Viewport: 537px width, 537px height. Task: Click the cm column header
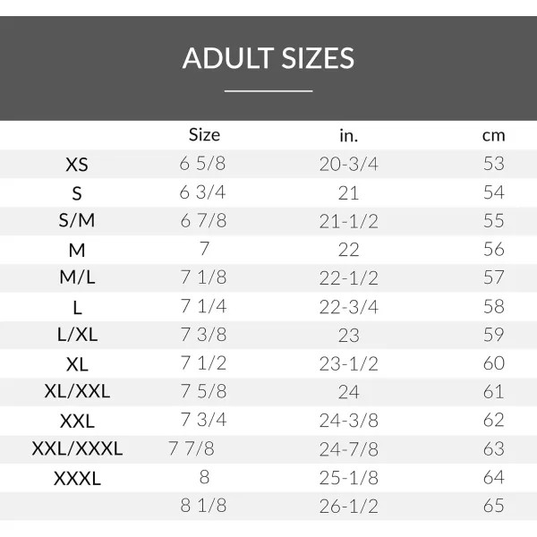tap(493, 136)
